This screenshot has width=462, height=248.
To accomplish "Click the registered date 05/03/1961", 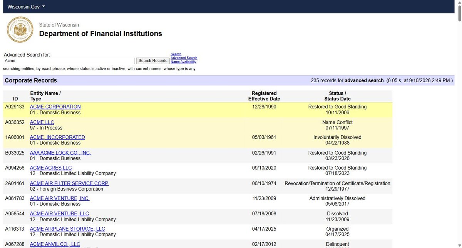I will click(264, 137).
